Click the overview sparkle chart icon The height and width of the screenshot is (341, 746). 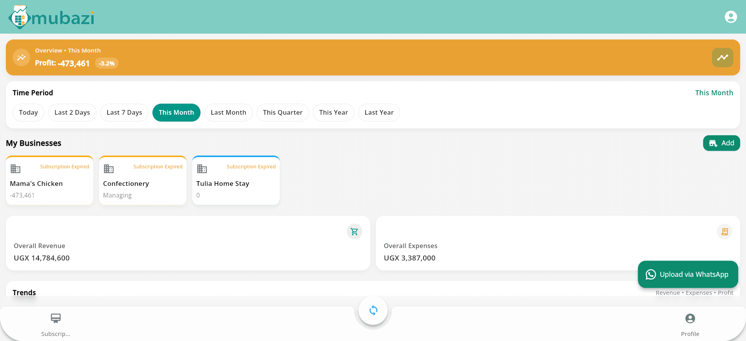point(21,58)
